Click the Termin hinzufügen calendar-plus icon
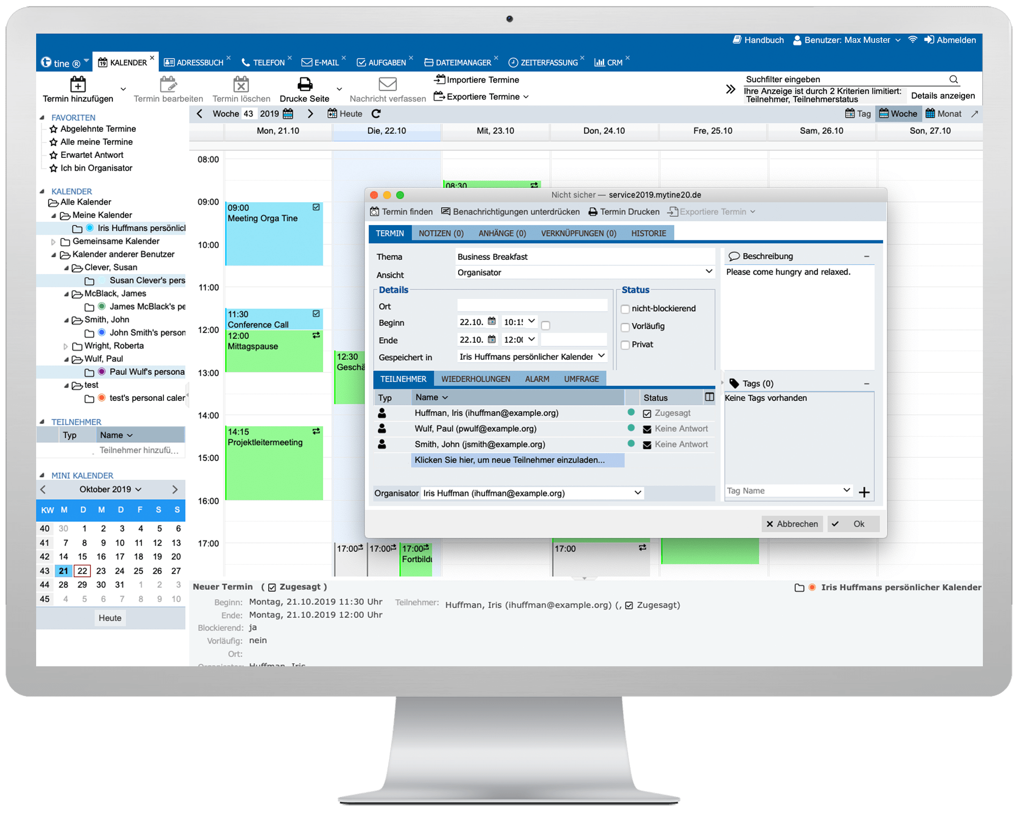1018x813 pixels. point(78,84)
